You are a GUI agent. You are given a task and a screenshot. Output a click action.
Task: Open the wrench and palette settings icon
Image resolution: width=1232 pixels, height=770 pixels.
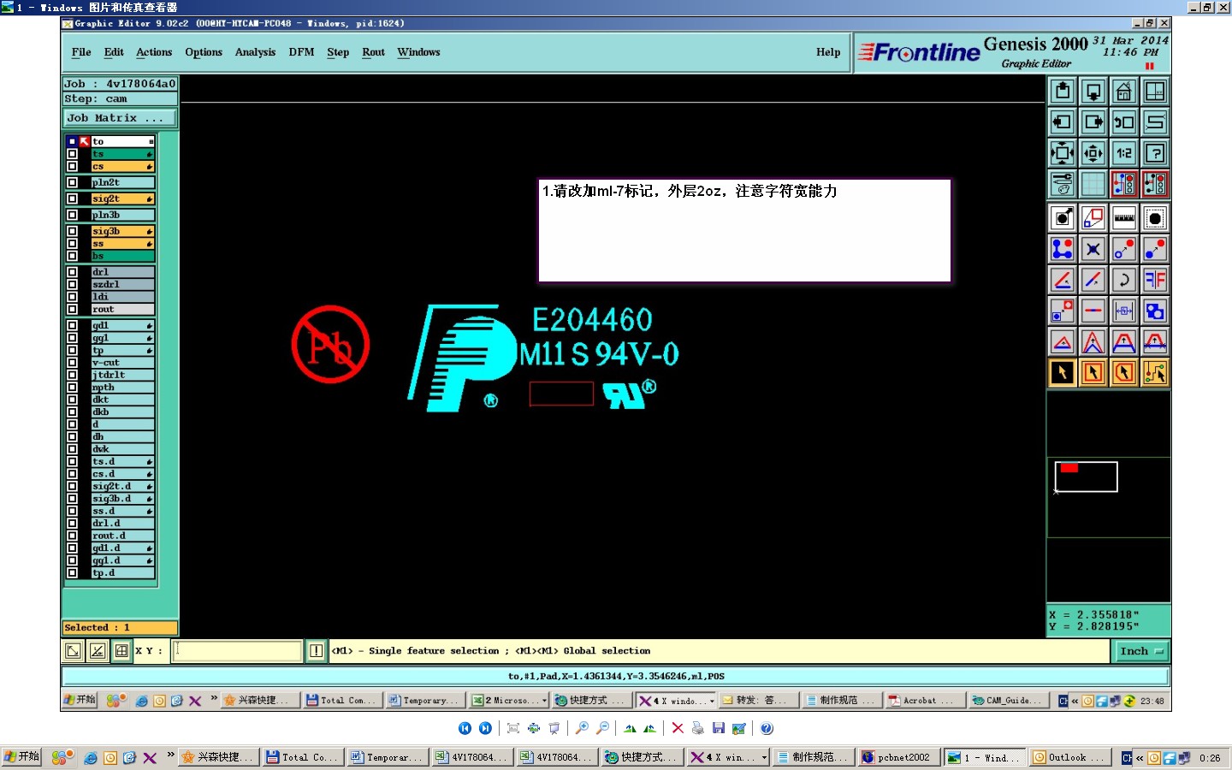1063,184
